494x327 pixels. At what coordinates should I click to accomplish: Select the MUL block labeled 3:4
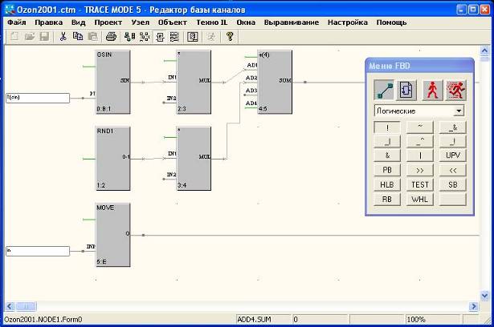tap(194, 159)
